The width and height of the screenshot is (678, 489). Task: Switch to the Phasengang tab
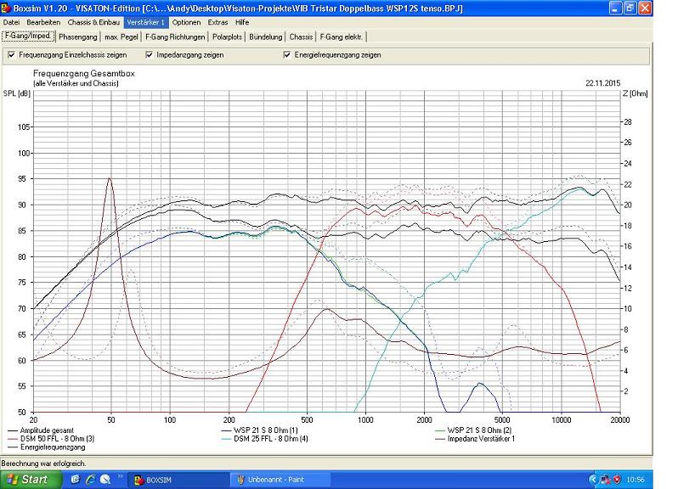tap(77, 37)
